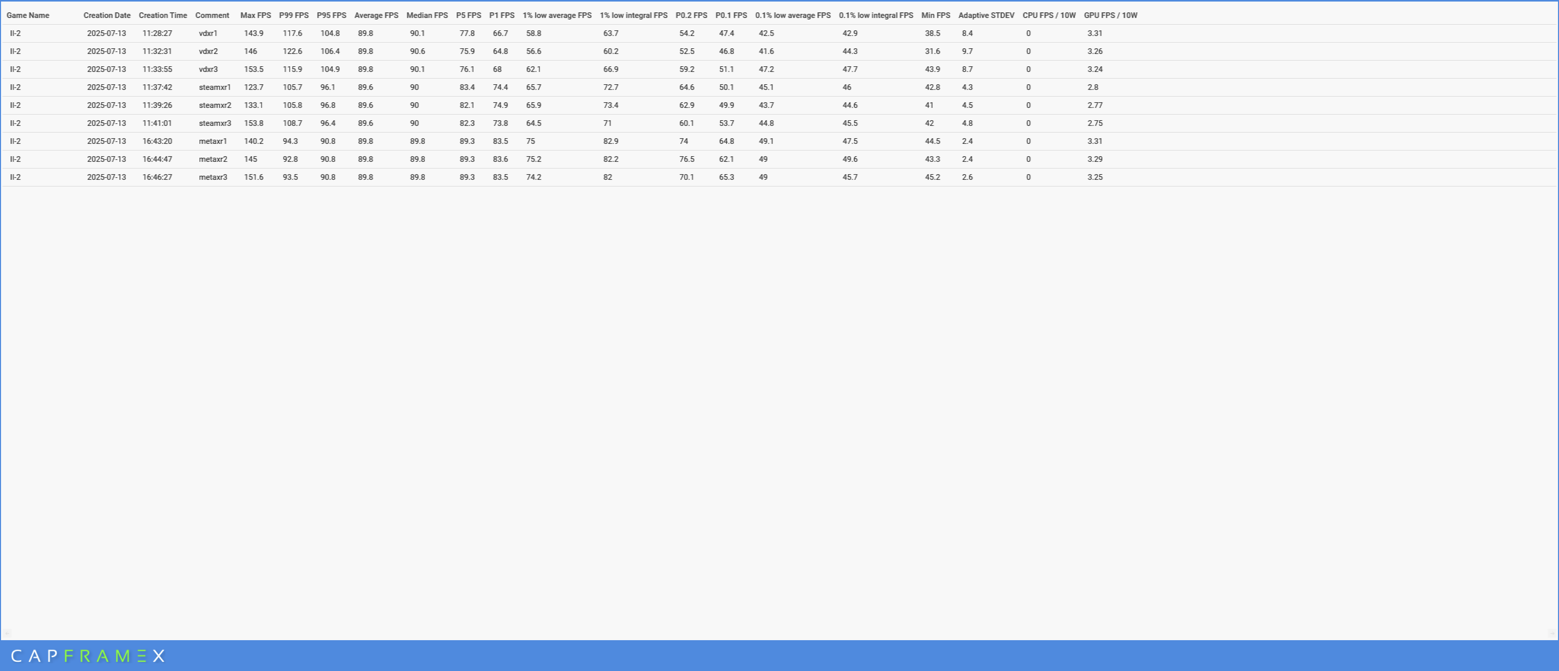This screenshot has height=671, width=1559.
Task: Click P0.2 FPS value 76.5
Action: point(687,159)
